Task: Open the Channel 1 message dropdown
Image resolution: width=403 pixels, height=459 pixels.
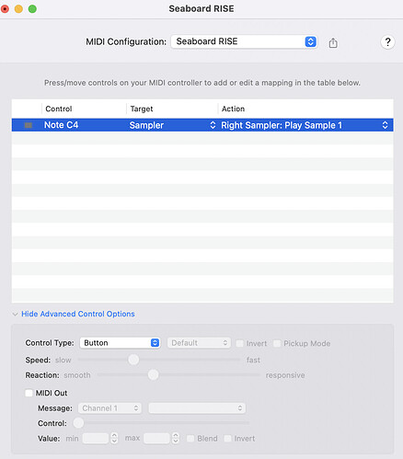Action: click(109, 408)
